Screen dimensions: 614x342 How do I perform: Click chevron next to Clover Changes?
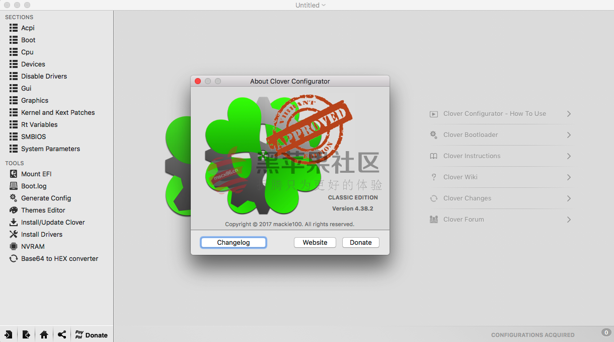569,198
